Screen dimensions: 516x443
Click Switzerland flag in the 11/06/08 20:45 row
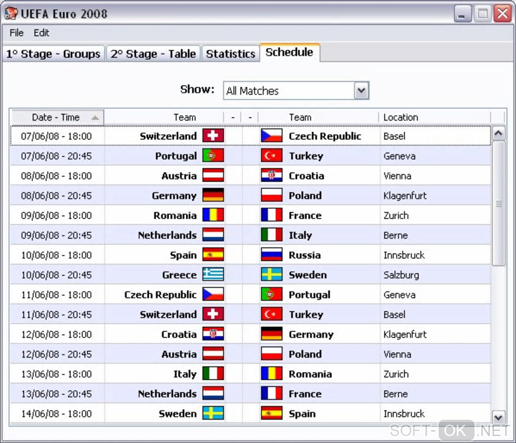[x=213, y=314]
